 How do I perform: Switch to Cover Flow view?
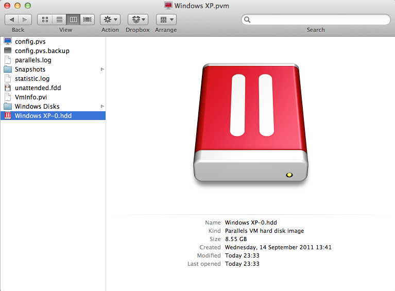88,20
